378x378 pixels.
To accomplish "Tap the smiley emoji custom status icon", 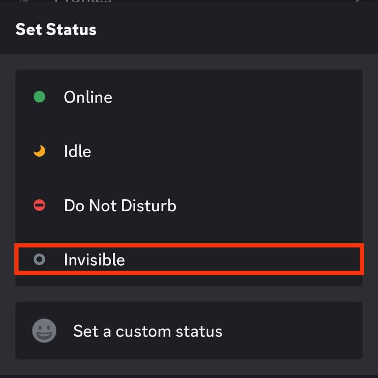I will click(44, 330).
